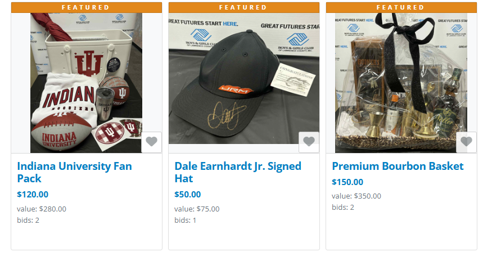Screen dimensions: 483x261
Task: Open Dale Earnhardt Jr. Signed Hat link
Action: [x=238, y=172]
